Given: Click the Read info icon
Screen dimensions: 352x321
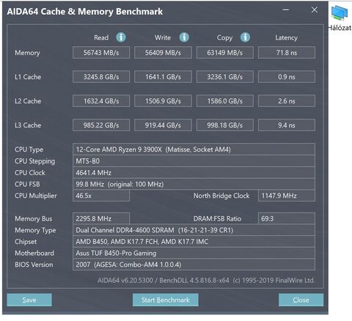Looking at the screenshot, I should coord(121,37).
